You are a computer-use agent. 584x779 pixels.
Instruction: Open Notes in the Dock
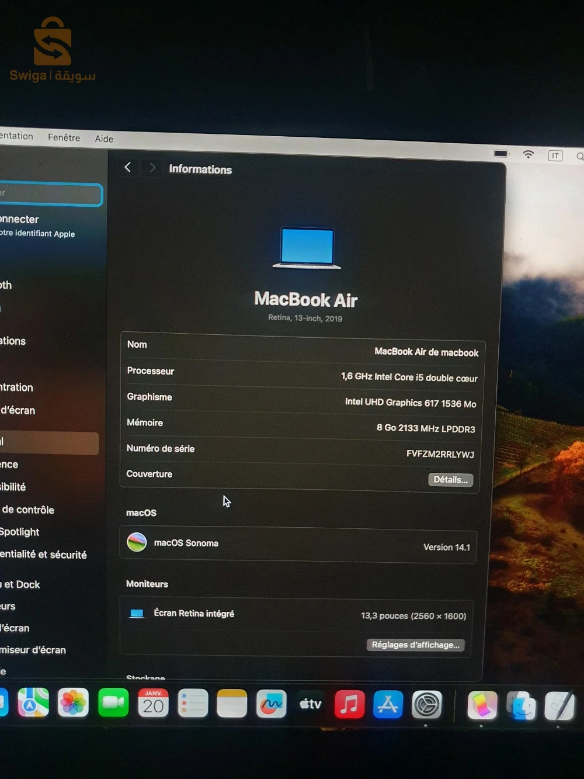[x=232, y=704]
